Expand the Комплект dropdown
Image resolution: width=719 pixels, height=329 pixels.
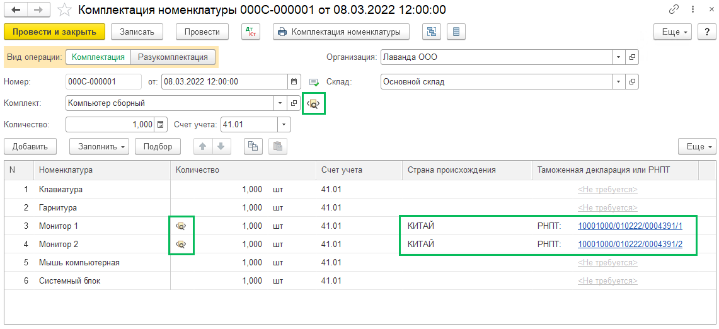(x=280, y=103)
